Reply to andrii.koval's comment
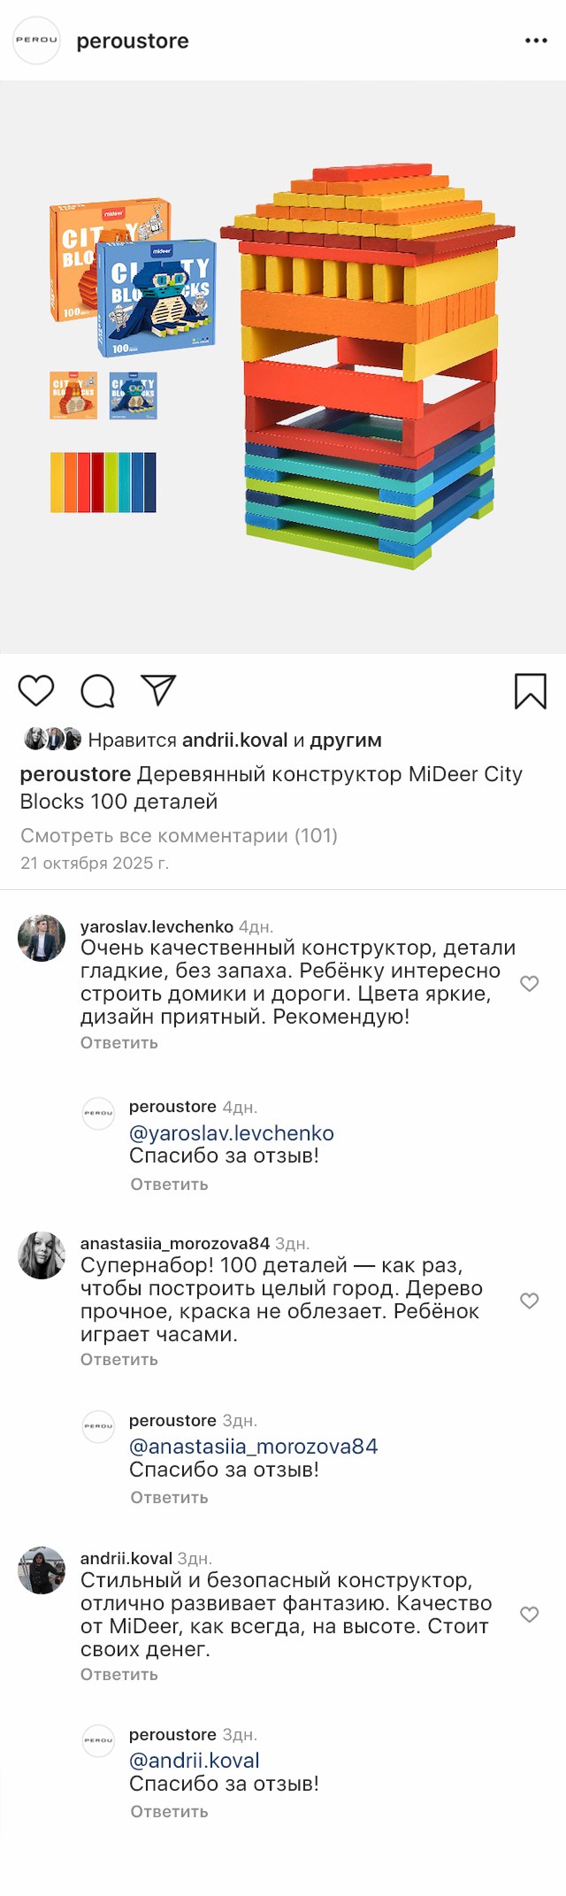The height and width of the screenshot is (1896, 566). click(119, 1675)
